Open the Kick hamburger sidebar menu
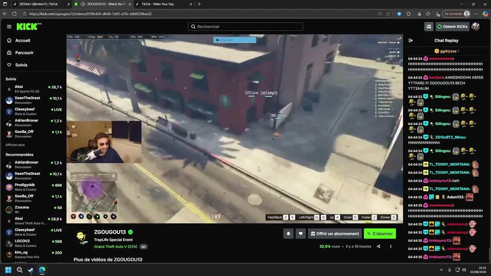Image resolution: width=491 pixels, height=276 pixels. coord(9,26)
